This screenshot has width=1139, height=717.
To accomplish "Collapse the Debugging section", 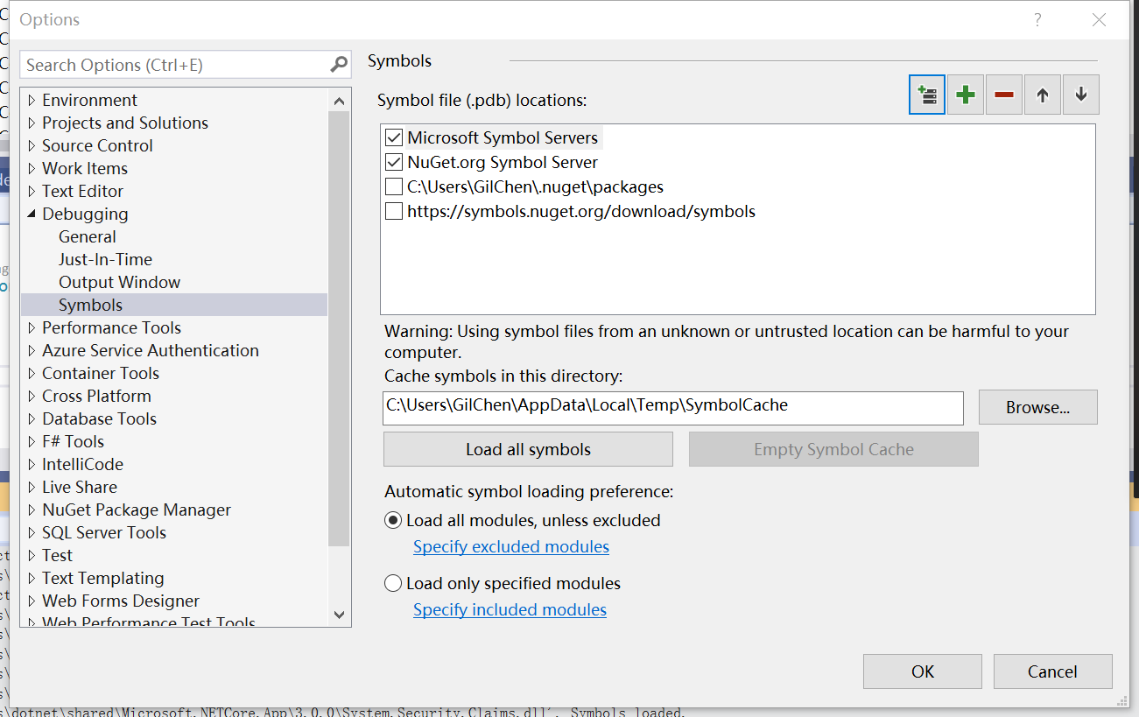I will tap(31, 214).
